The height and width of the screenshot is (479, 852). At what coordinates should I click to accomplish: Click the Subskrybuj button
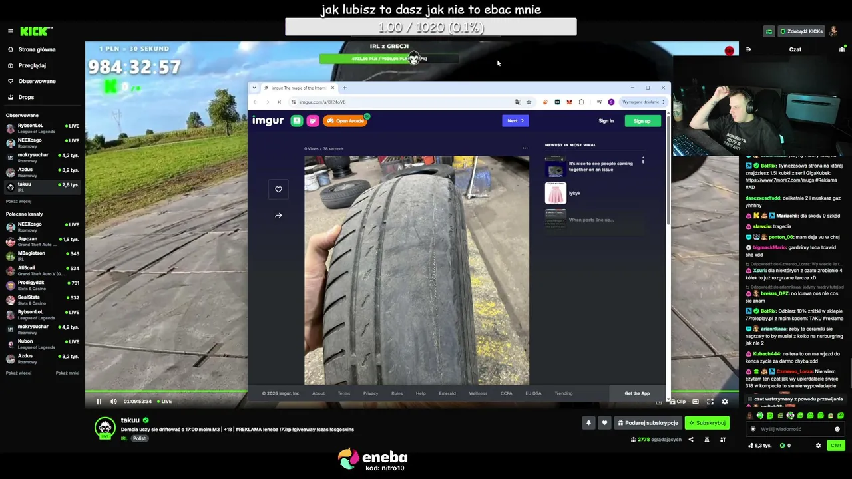[707, 423]
